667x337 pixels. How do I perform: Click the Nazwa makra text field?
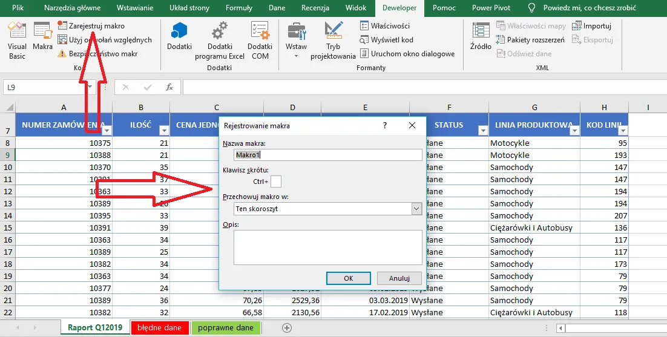click(x=327, y=155)
